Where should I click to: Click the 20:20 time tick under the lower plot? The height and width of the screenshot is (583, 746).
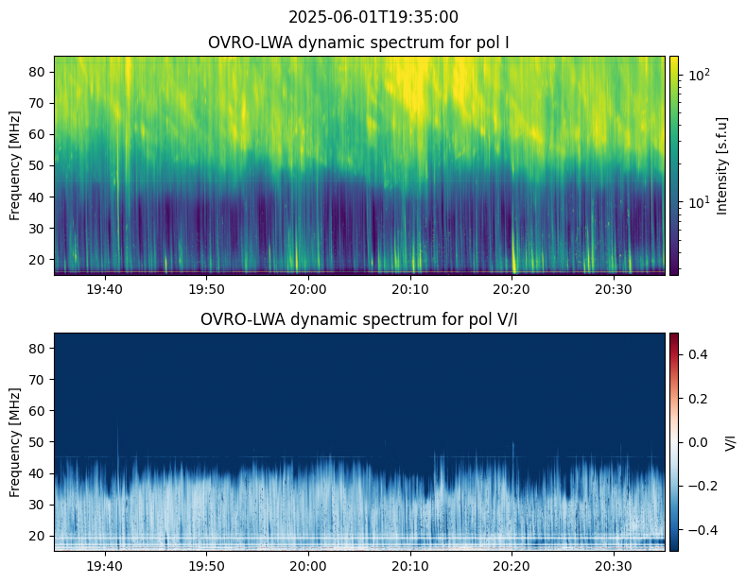tap(512, 565)
